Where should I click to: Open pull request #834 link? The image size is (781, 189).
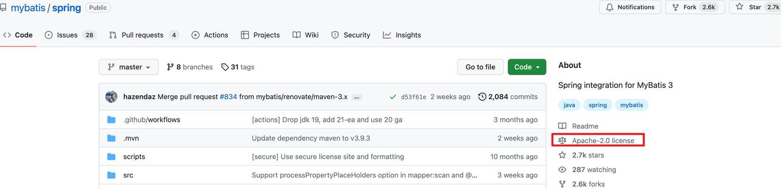click(228, 97)
